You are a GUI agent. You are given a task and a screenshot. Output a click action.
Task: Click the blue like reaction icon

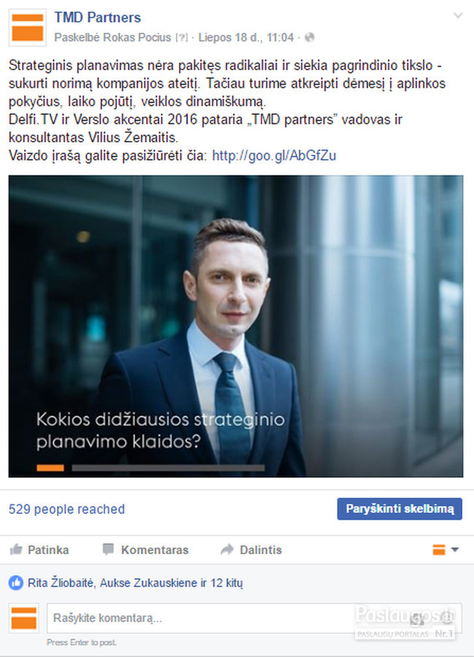[x=16, y=583]
